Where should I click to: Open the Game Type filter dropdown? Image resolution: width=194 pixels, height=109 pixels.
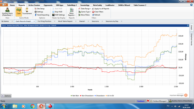pos(85,12)
